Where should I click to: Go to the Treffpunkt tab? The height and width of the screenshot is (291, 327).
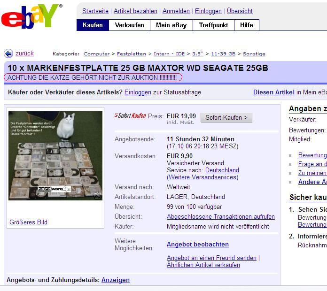(x=214, y=25)
